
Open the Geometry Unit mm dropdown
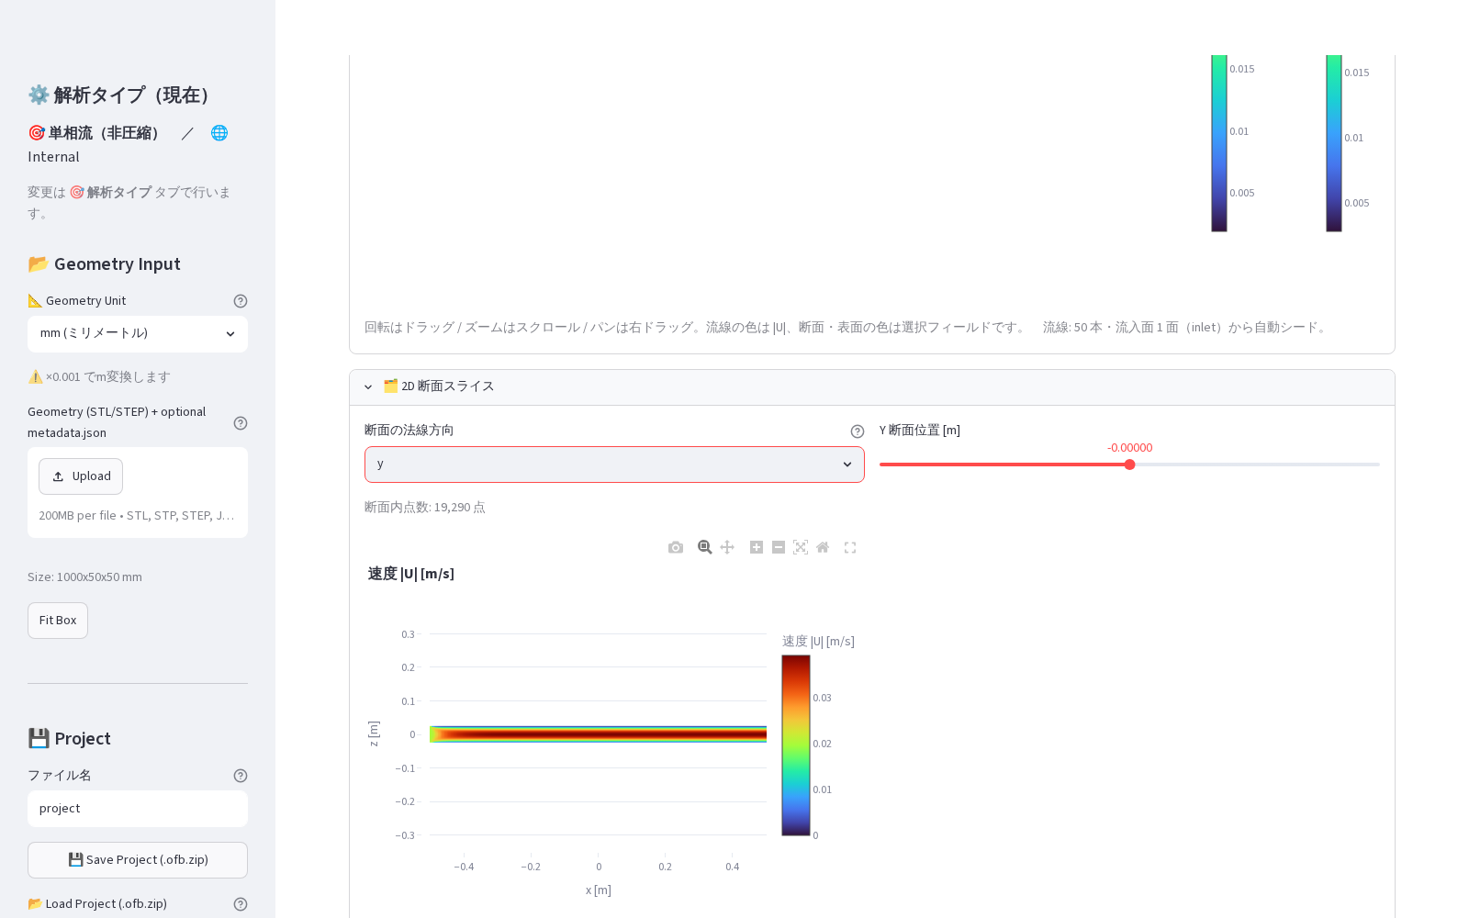[x=138, y=334]
